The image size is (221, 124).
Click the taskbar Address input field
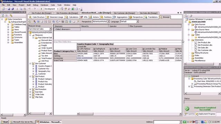coord(167,122)
